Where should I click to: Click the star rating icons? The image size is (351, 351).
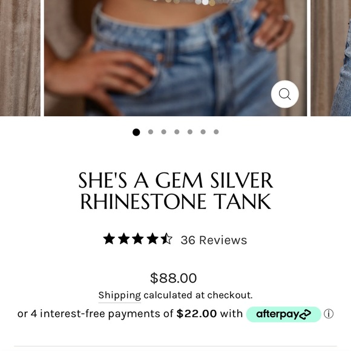pos(137,239)
